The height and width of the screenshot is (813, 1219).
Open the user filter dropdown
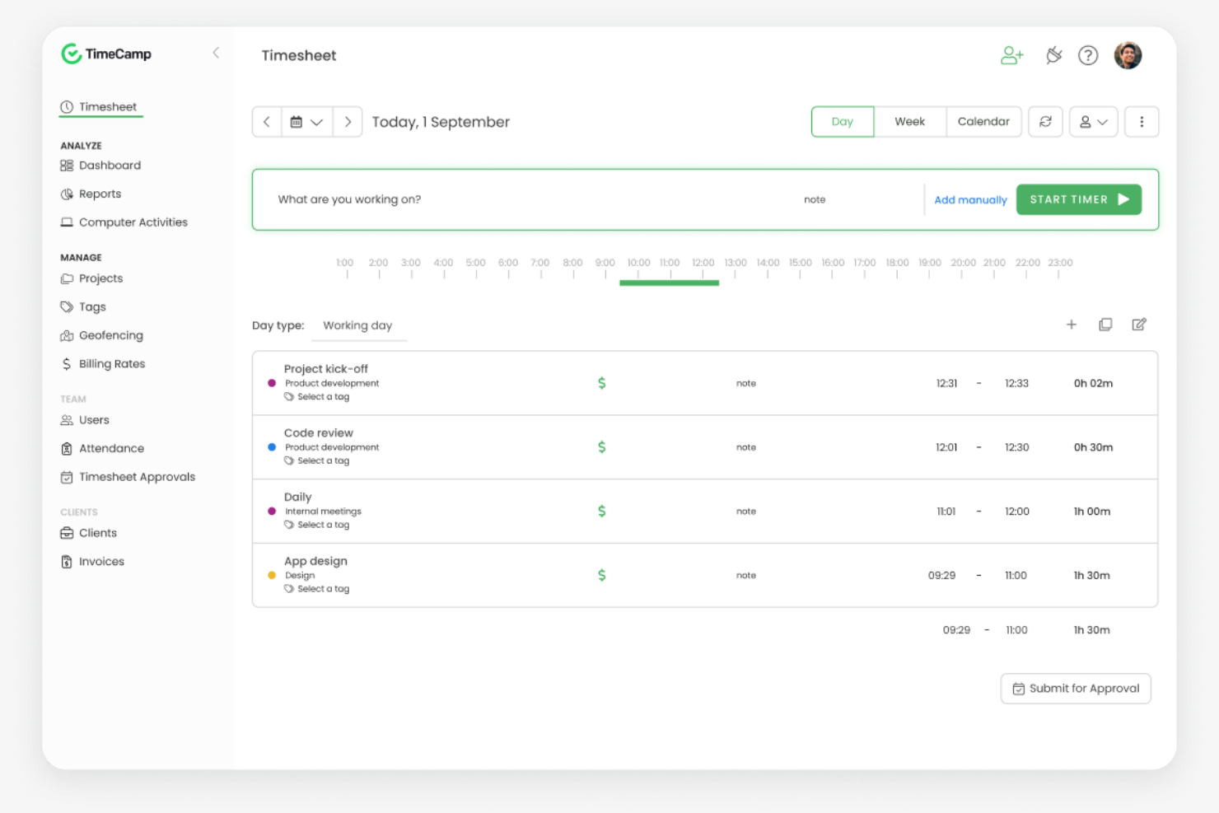click(x=1093, y=121)
